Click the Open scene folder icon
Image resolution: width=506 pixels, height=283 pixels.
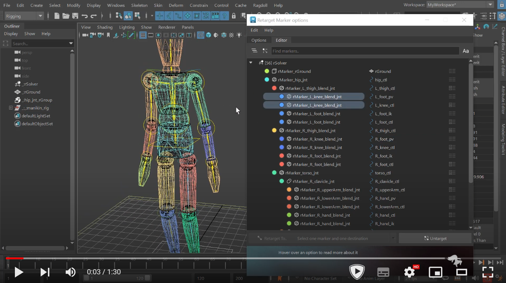click(66, 16)
